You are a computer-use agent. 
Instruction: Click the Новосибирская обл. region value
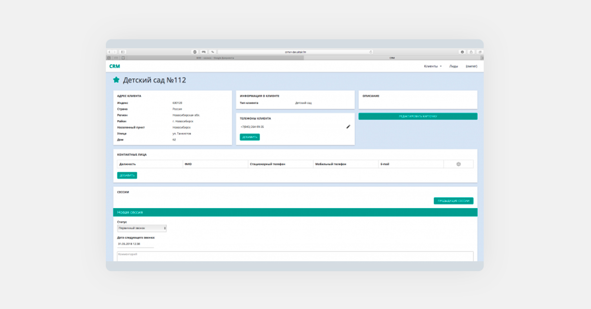click(x=186, y=115)
